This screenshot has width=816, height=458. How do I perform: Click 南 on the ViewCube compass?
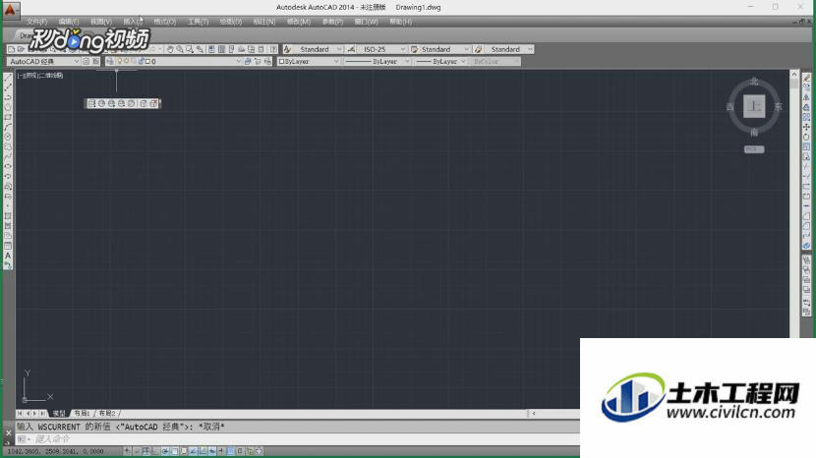click(x=754, y=133)
